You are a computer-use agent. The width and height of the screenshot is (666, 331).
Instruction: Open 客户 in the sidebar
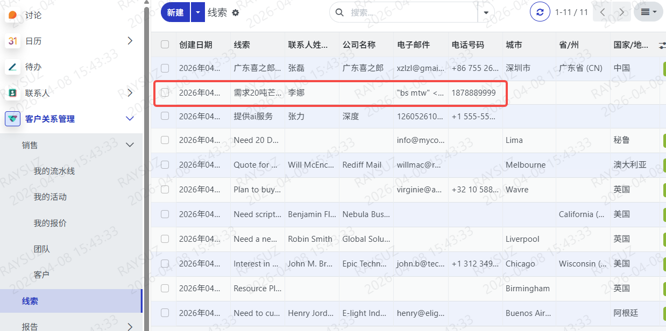click(41, 275)
